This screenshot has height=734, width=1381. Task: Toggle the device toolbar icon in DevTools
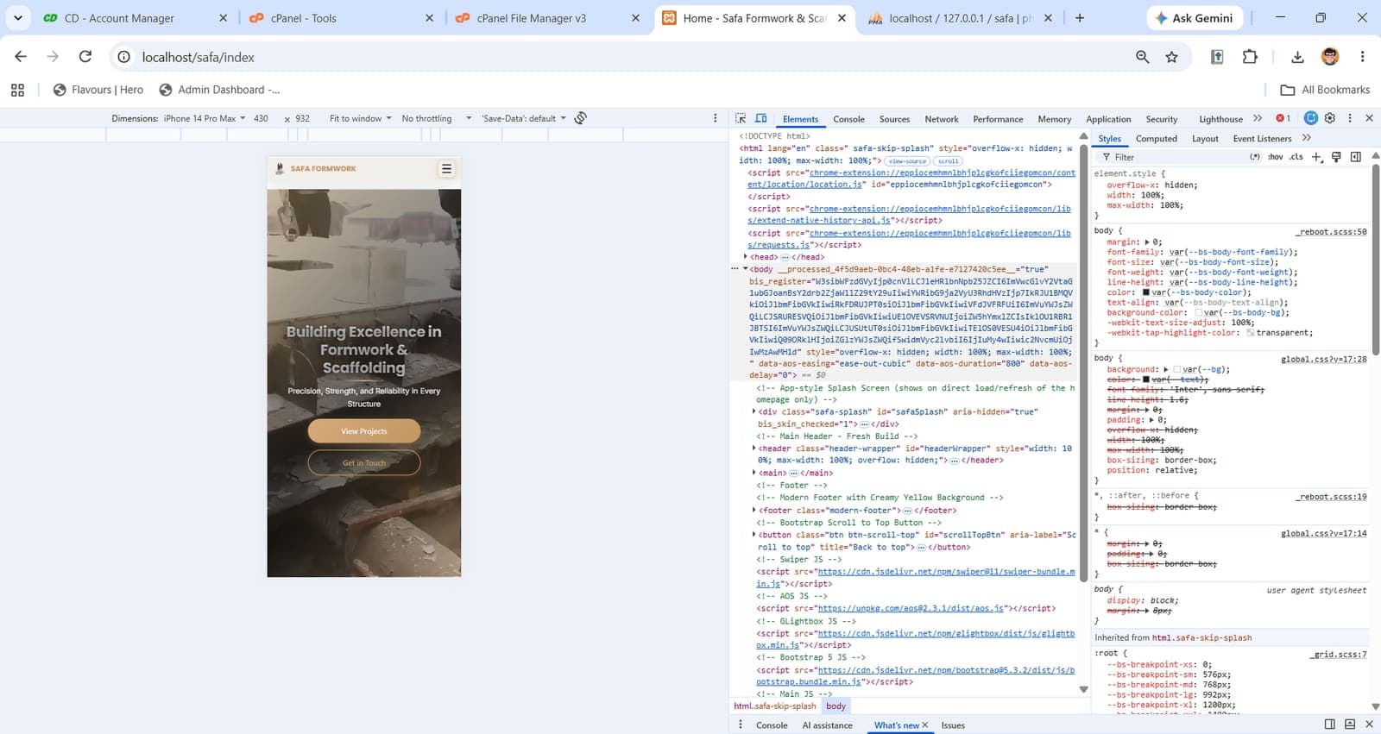[761, 118]
